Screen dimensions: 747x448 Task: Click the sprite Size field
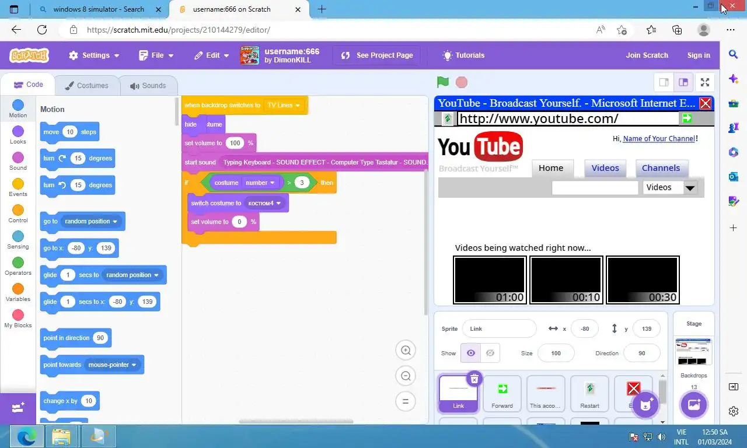[x=556, y=353]
